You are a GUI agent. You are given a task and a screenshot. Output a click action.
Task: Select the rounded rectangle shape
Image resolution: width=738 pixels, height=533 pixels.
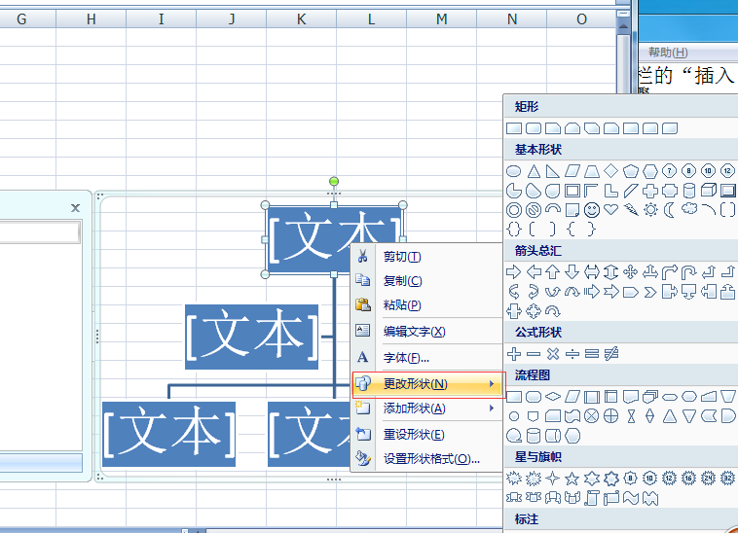534,128
